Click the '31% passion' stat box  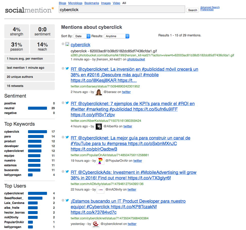17,47
